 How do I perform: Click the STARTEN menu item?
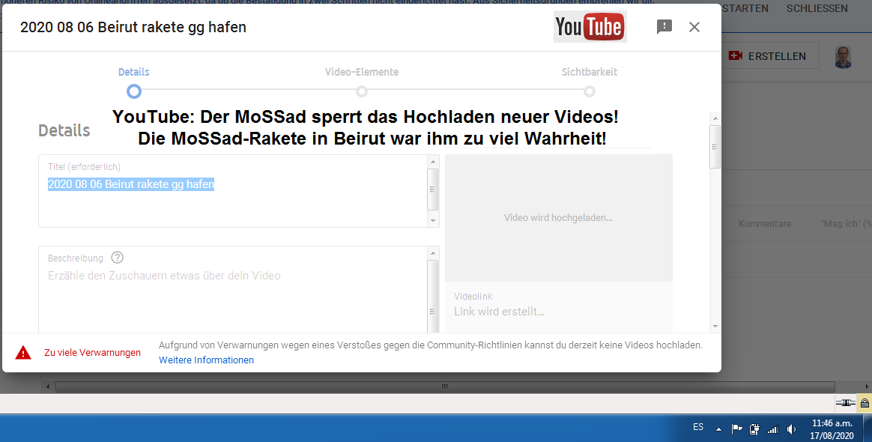pos(745,8)
